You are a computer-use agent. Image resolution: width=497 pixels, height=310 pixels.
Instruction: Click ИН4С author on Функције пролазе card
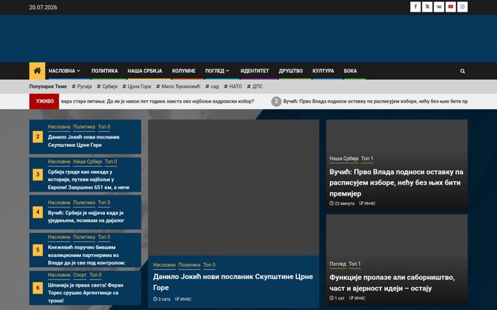click(358, 298)
